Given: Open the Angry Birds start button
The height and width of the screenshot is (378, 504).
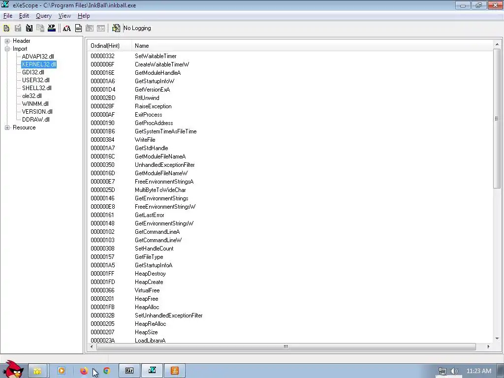Looking at the screenshot, I should click(13, 370).
